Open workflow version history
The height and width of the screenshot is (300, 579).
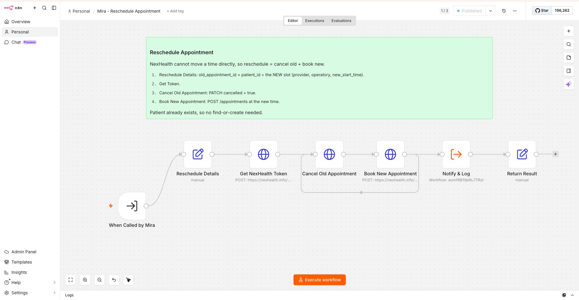coord(504,11)
